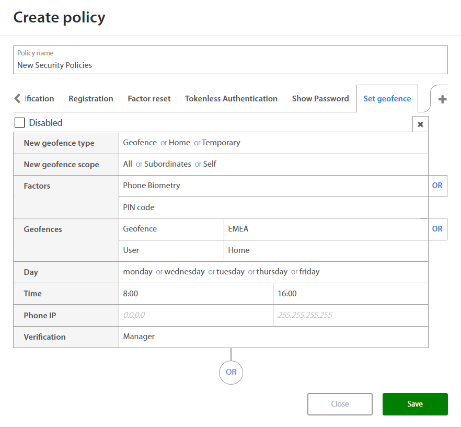Open the Phone Biometry factor selector
This screenshot has height=428, width=461.
point(273,186)
